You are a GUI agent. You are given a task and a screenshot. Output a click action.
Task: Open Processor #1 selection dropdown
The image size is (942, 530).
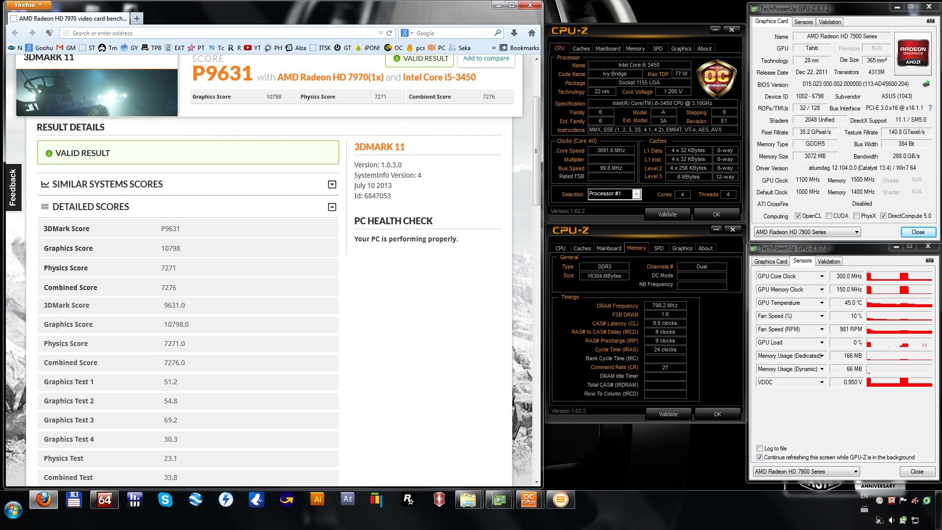tap(636, 194)
